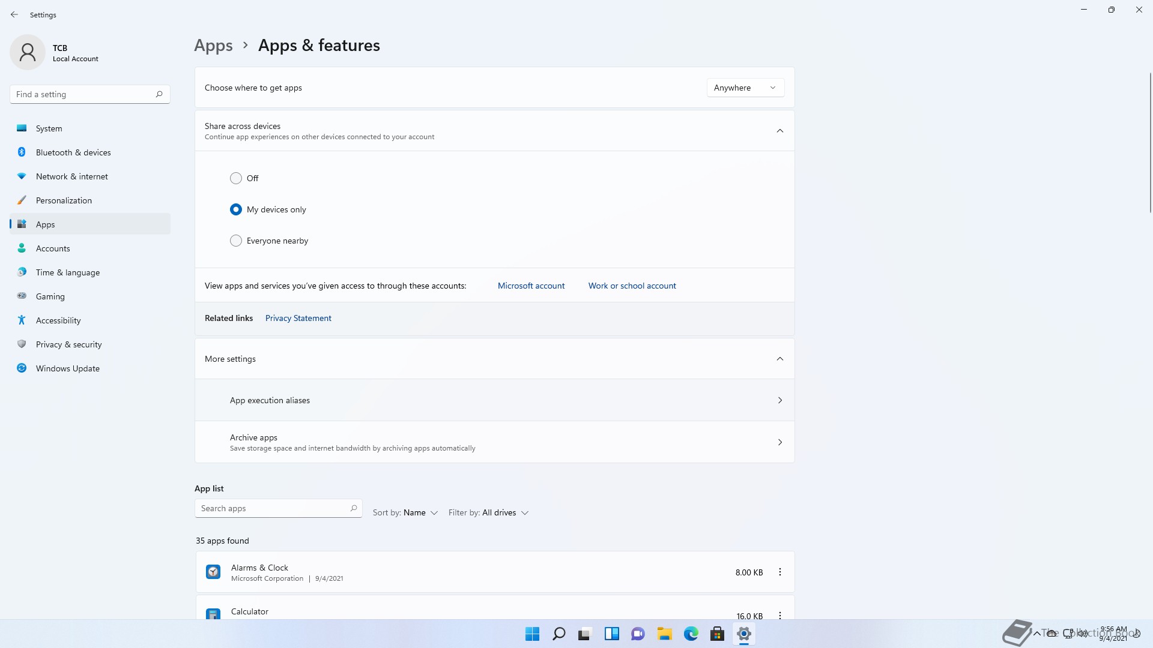
Task: Click the System monitor icon in sidebar
Action: click(x=22, y=128)
